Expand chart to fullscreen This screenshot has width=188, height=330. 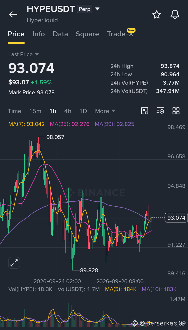pos(14,263)
